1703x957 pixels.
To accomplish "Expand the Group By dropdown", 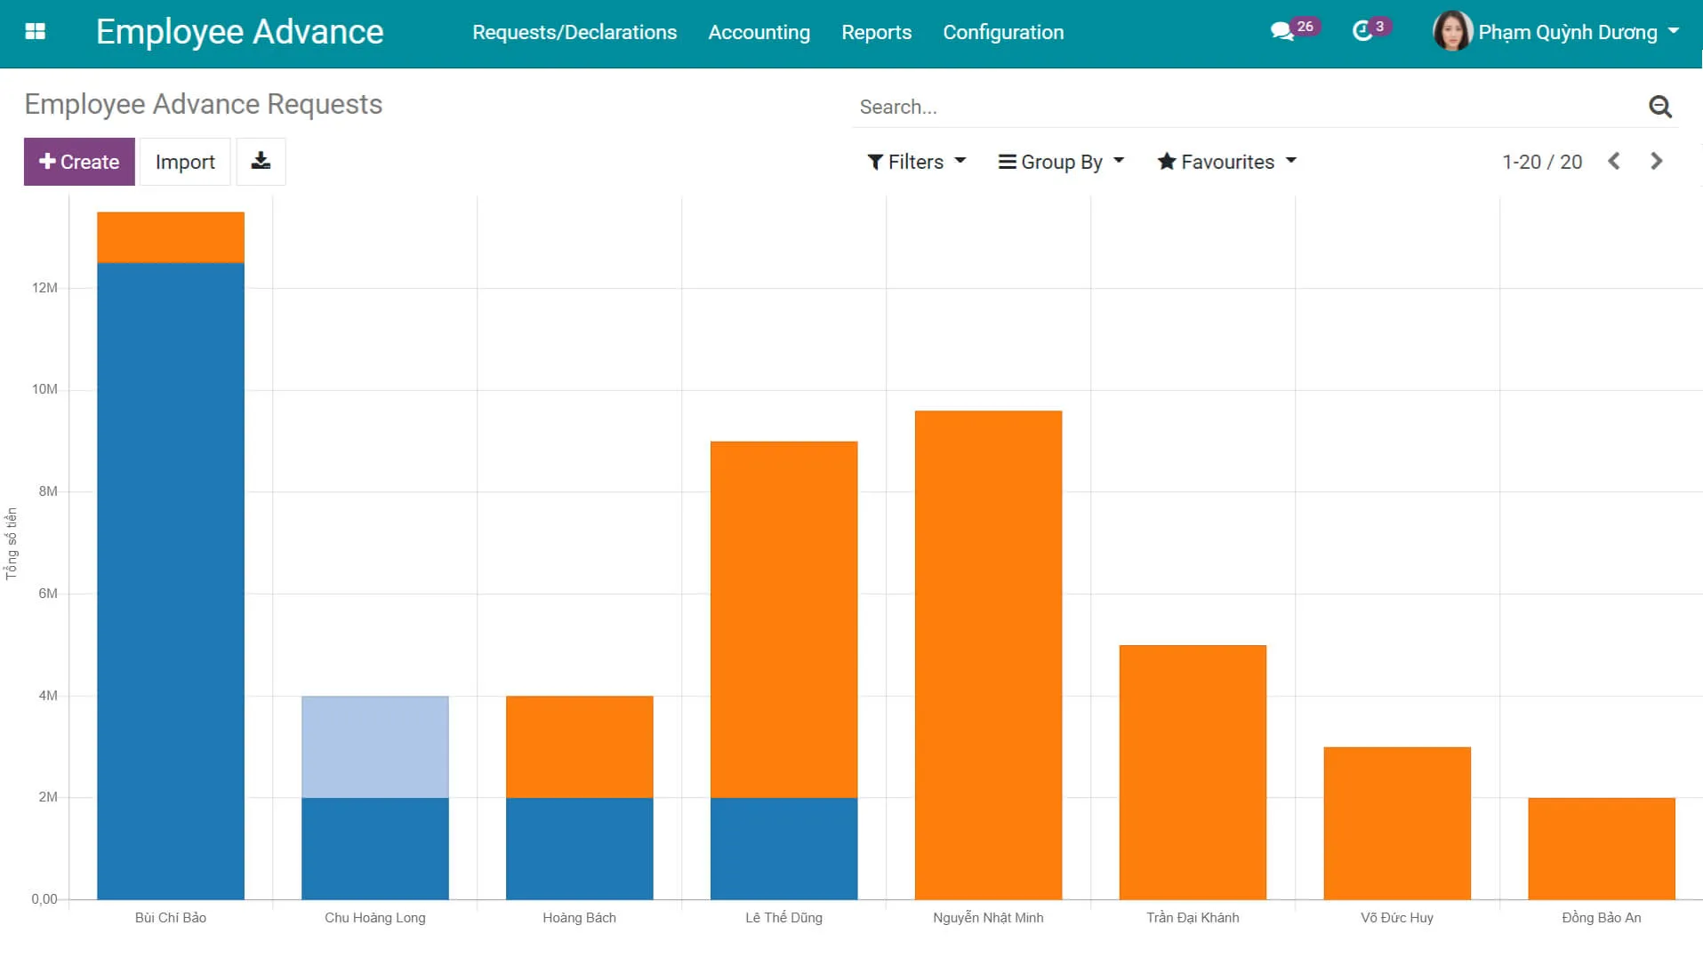I will (x=1060, y=161).
